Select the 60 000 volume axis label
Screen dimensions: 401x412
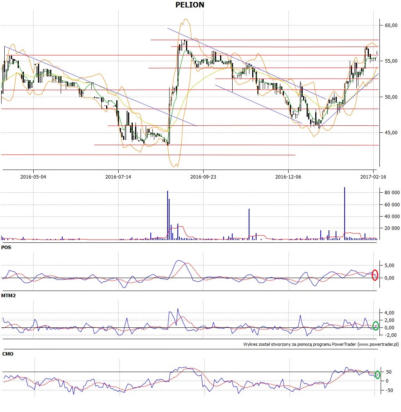click(x=392, y=205)
